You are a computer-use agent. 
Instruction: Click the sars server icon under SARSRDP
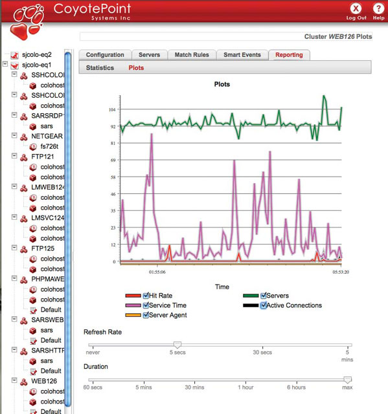33,127
